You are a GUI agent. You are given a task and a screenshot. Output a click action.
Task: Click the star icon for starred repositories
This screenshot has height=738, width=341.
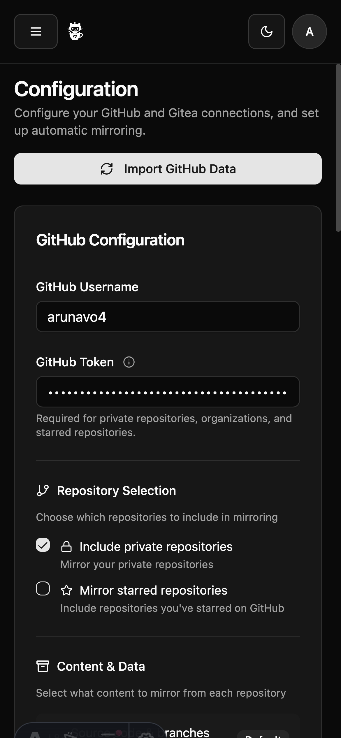[x=66, y=591]
